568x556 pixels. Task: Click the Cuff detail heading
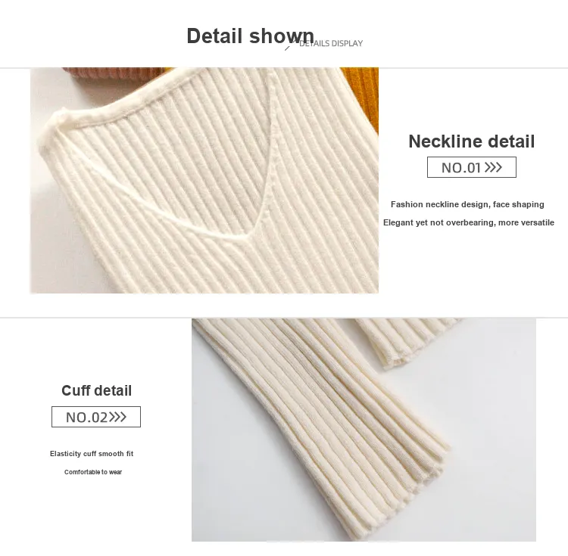[x=96, y=390]
